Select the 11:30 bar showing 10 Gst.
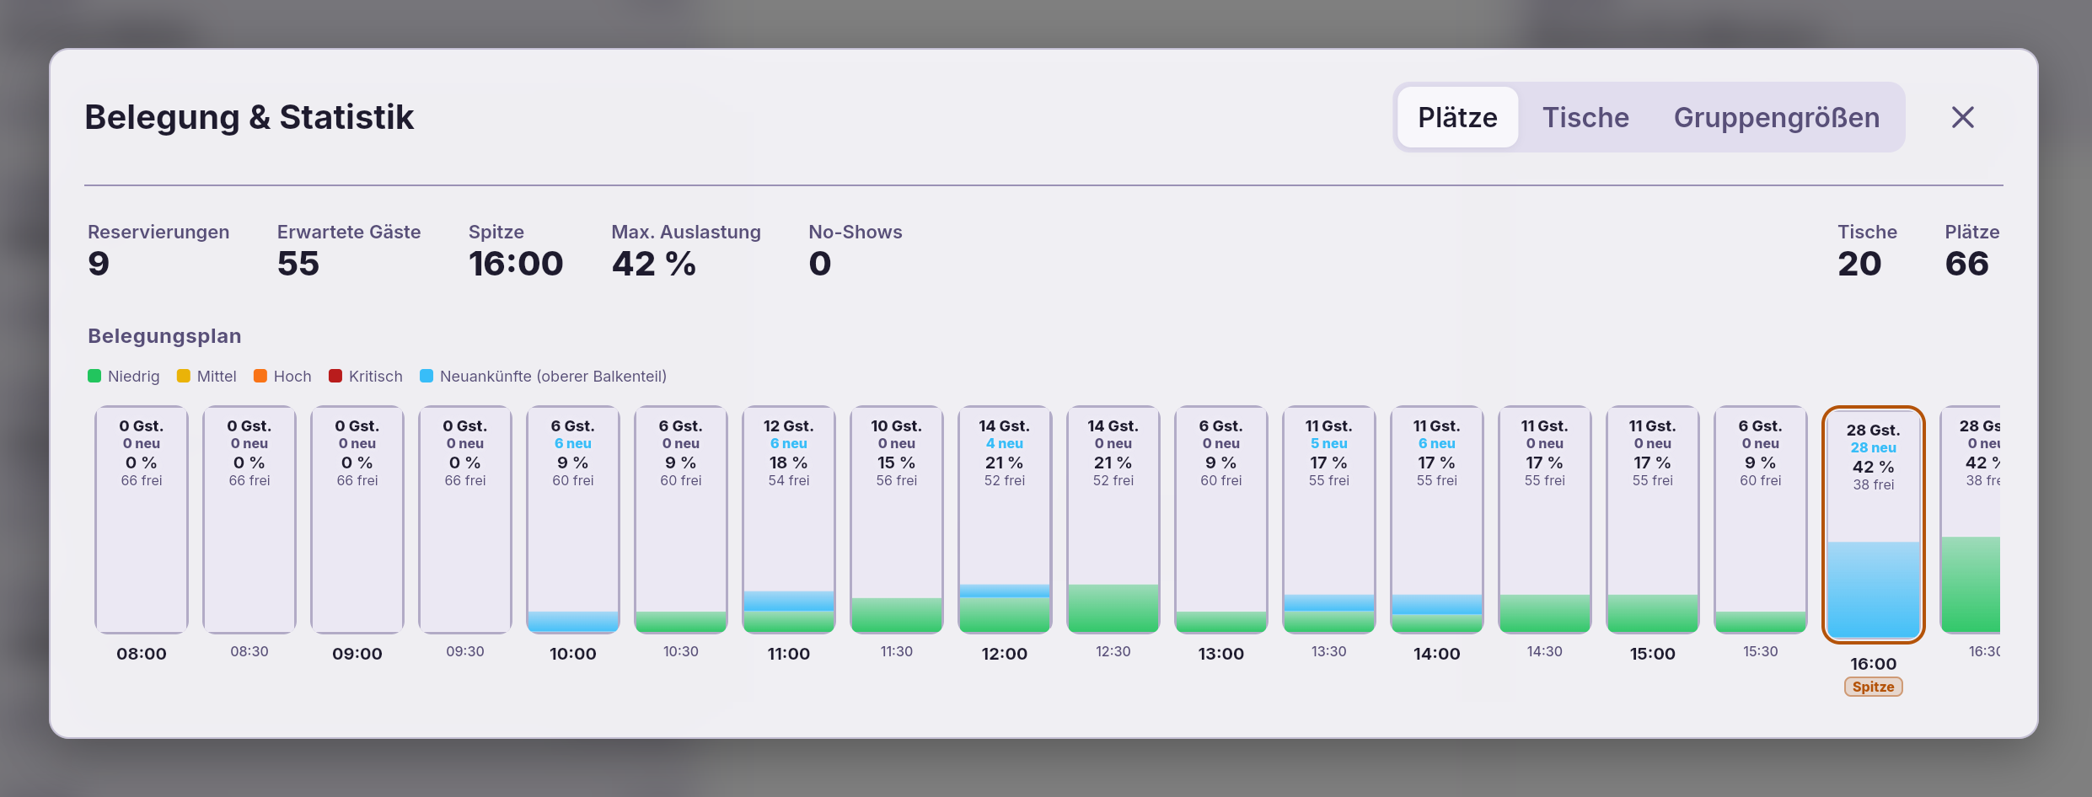Image resolution: width=2092 pixels, height=797 pixels. click(x=897, y=520)
